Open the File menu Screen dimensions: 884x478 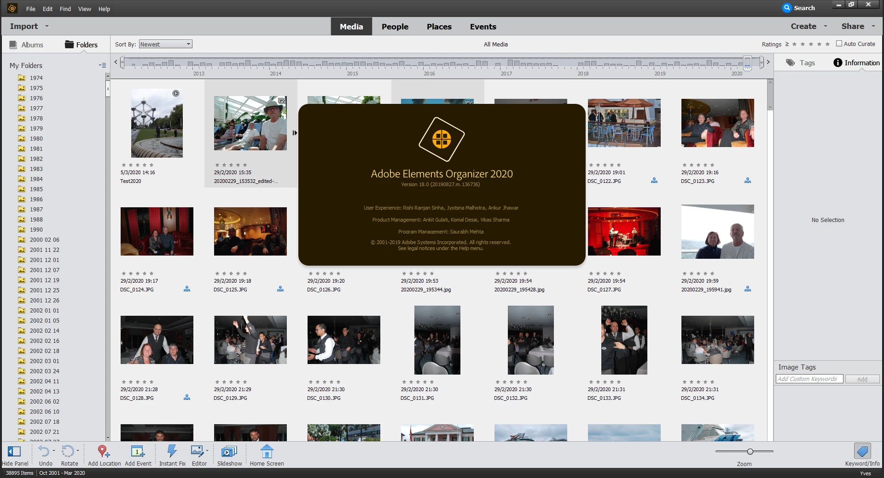(x=31, y=9)
